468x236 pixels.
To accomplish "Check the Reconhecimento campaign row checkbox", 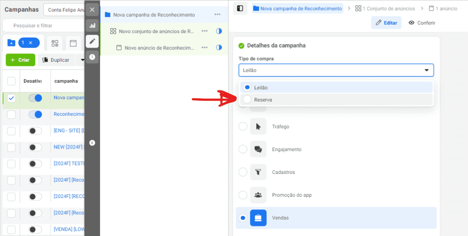I will [x=11, y=114].
